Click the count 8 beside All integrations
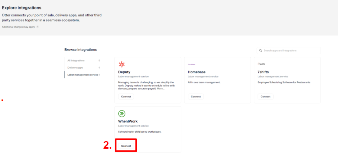The height and width of the screenshot is (156, 338). coord(99,60)
